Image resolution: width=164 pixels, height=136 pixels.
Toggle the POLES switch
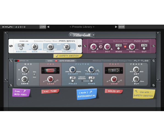coord(73,81)
